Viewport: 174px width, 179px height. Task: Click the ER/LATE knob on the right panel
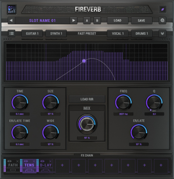tap(139, 132)
